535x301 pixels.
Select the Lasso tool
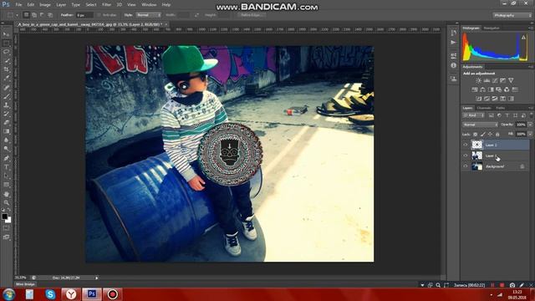pos(6,52)
